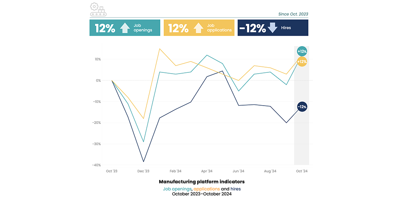Click the 'Since Oct. 2023' label
The width and height of the screenshot is (400, 200).
pos(293,14)
